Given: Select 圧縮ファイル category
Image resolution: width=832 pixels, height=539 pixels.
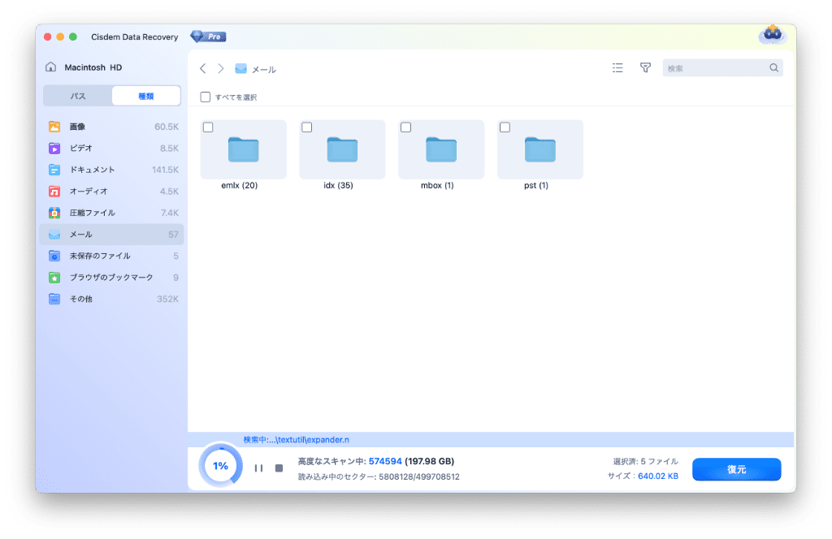Looking at the screenshot, I should coord(92,213).
